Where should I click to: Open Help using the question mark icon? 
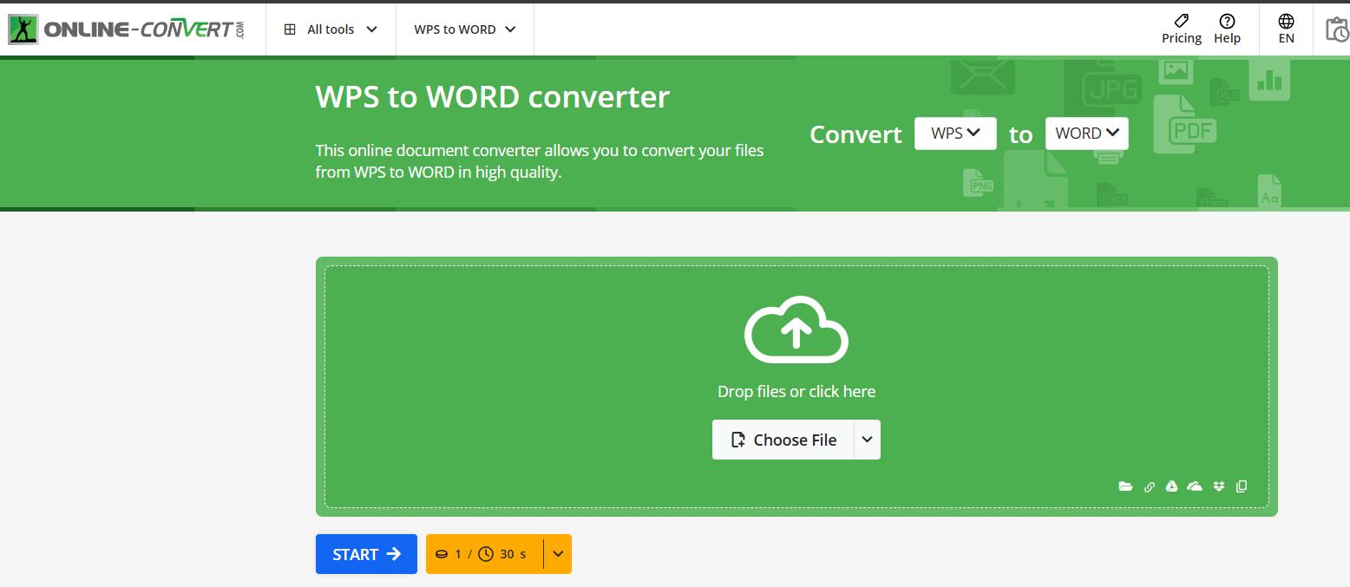click(x=1227, y=28)
